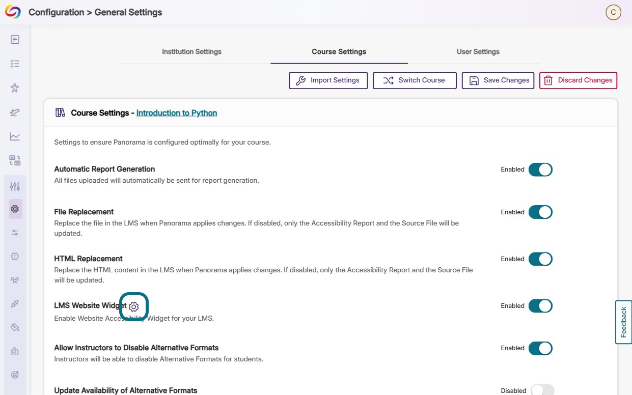Open the accessibility figure icon in sidebar

click(15, 88)
